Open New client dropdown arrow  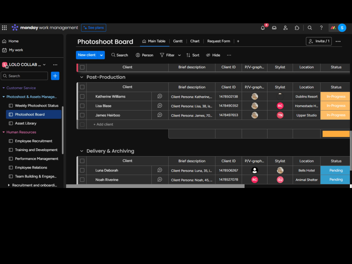pyautogui.click(x=101, y=55)
